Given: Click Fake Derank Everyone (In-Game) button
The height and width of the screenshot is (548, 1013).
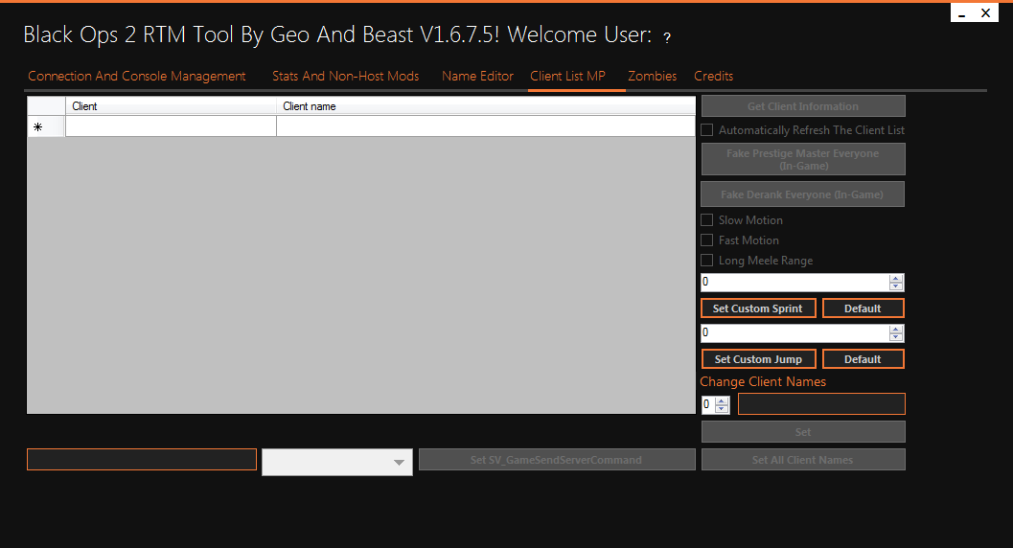Looking at the screenshot, I should click(x=802, y=194).
